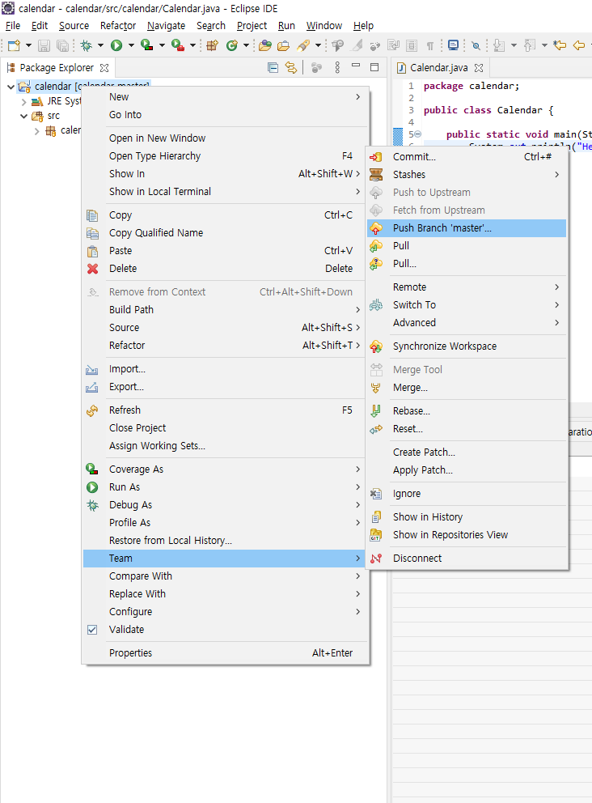Screen dimensions: 592x803
Task: Choose Synchronize Workspace
Action: [x=467, y=346]
